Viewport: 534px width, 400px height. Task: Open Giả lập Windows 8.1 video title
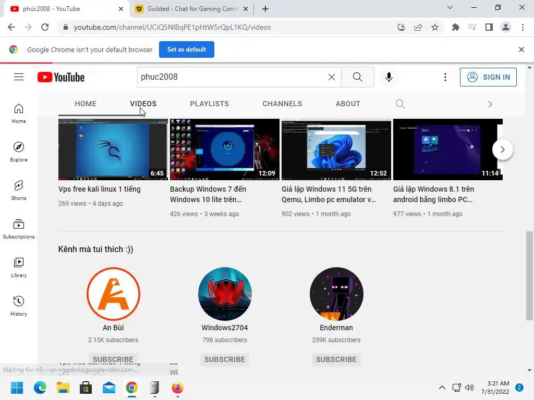[x=433, y=194]
